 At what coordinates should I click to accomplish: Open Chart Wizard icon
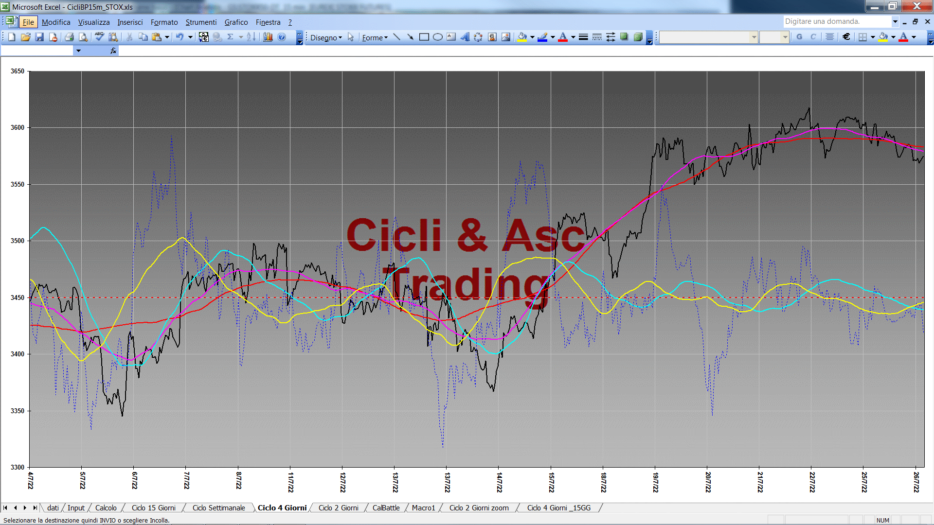[268, 37]
